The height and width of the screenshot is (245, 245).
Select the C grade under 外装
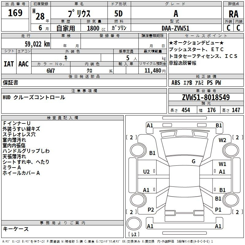228,28
